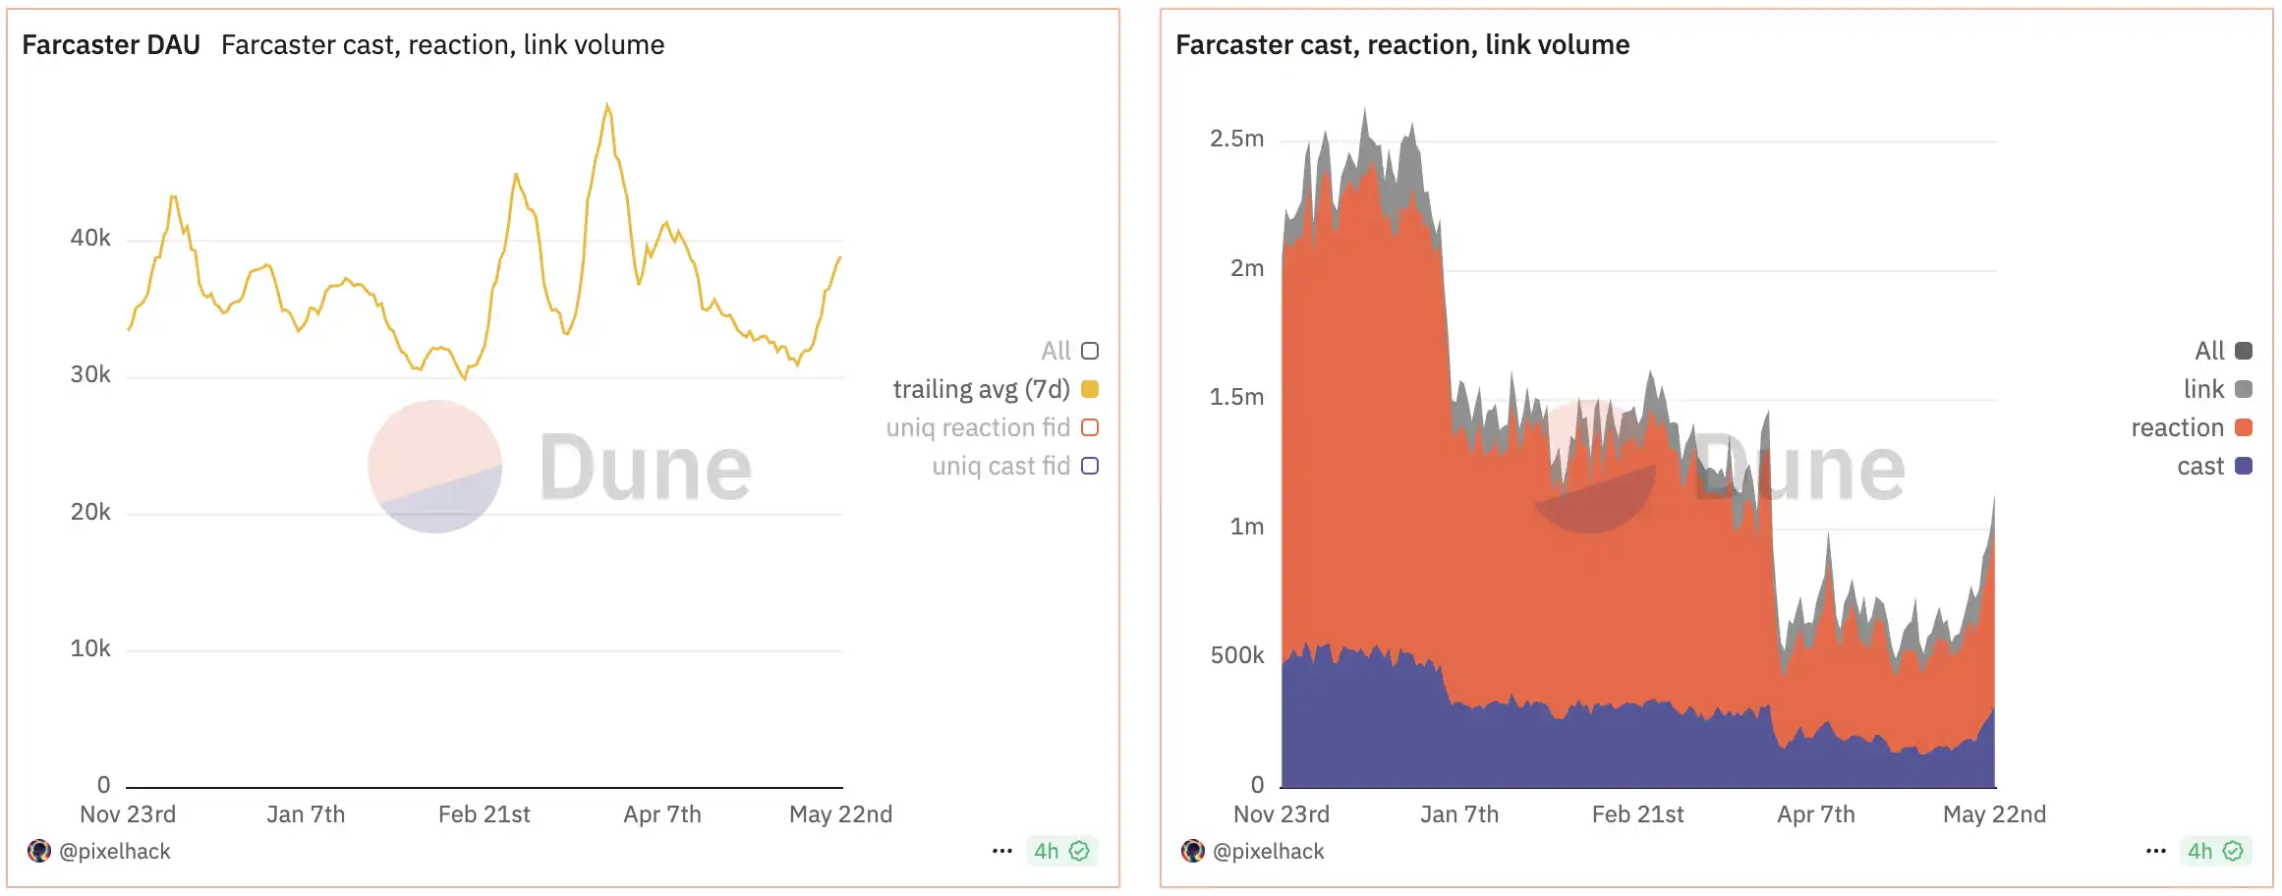Select the 'Farcaster cast, reaction, link volume' tab in left panel
This screenshot has height=896, width=2282.
442,45
